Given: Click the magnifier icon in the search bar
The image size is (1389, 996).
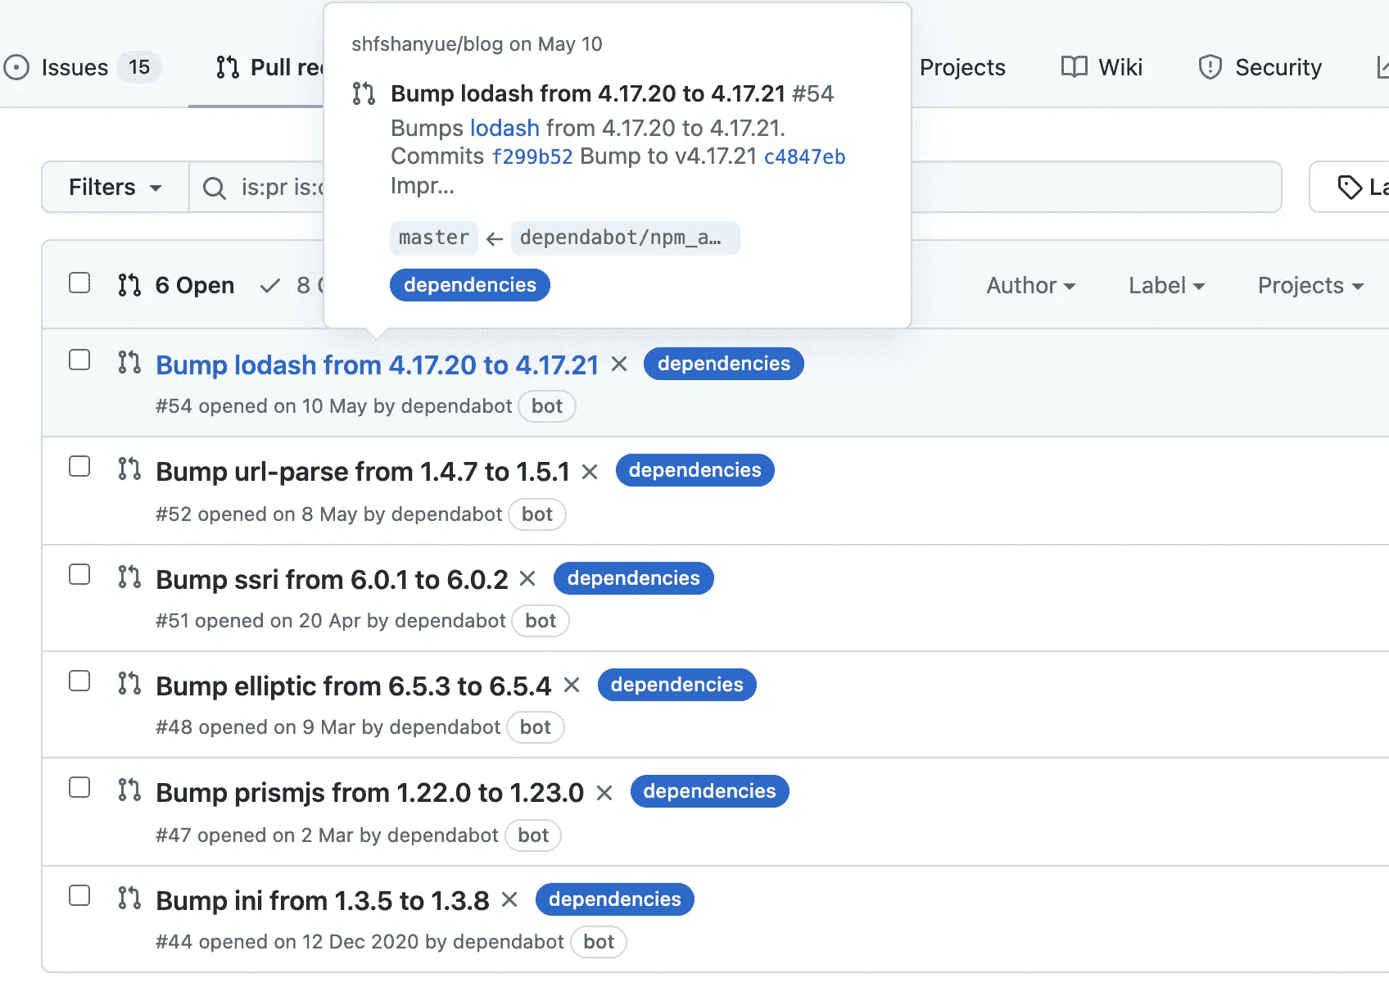Looking at the screenshot, I should coord(214,187).
